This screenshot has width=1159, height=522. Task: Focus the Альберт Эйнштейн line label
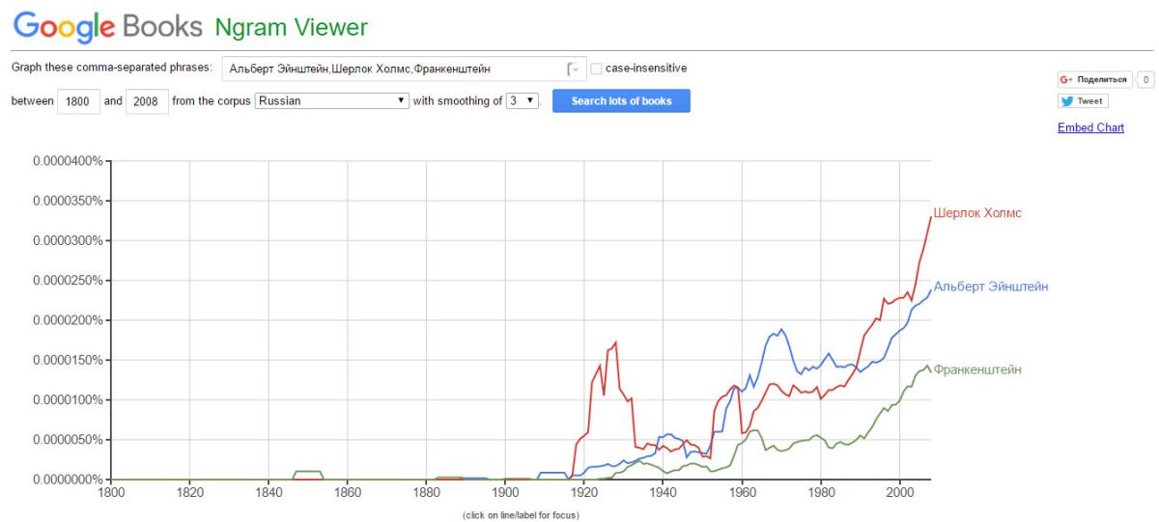point(990,287)
